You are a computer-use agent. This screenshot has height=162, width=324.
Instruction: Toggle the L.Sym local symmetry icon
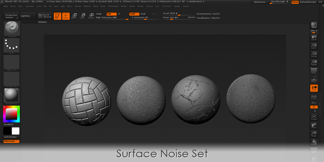coord(314,97)
